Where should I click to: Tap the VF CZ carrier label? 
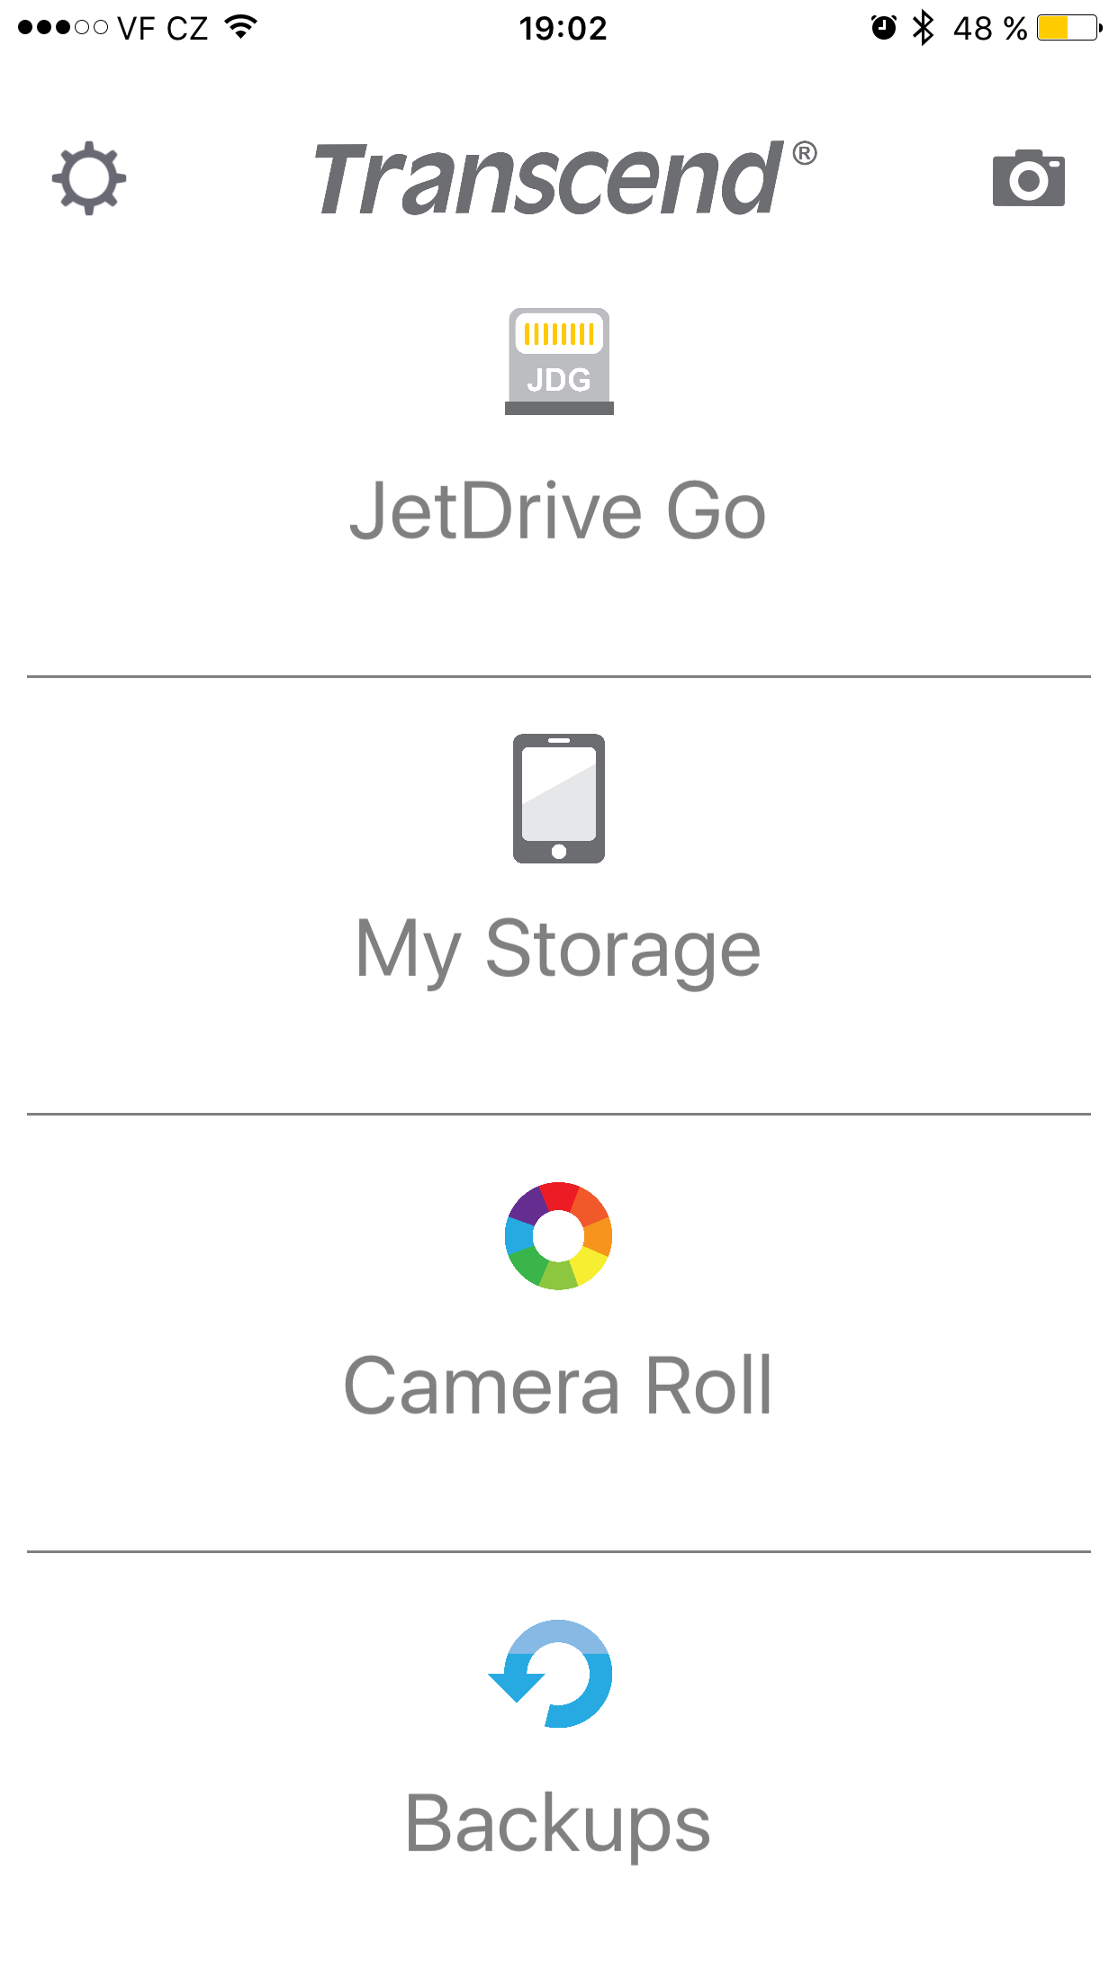[x=162, y=28]
